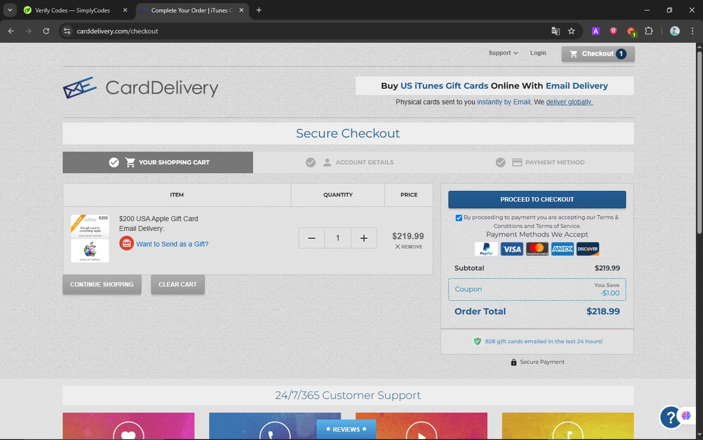Click the Visa payment icon
This screenshot has height=440, width=703.
click(x=512, y=249)
